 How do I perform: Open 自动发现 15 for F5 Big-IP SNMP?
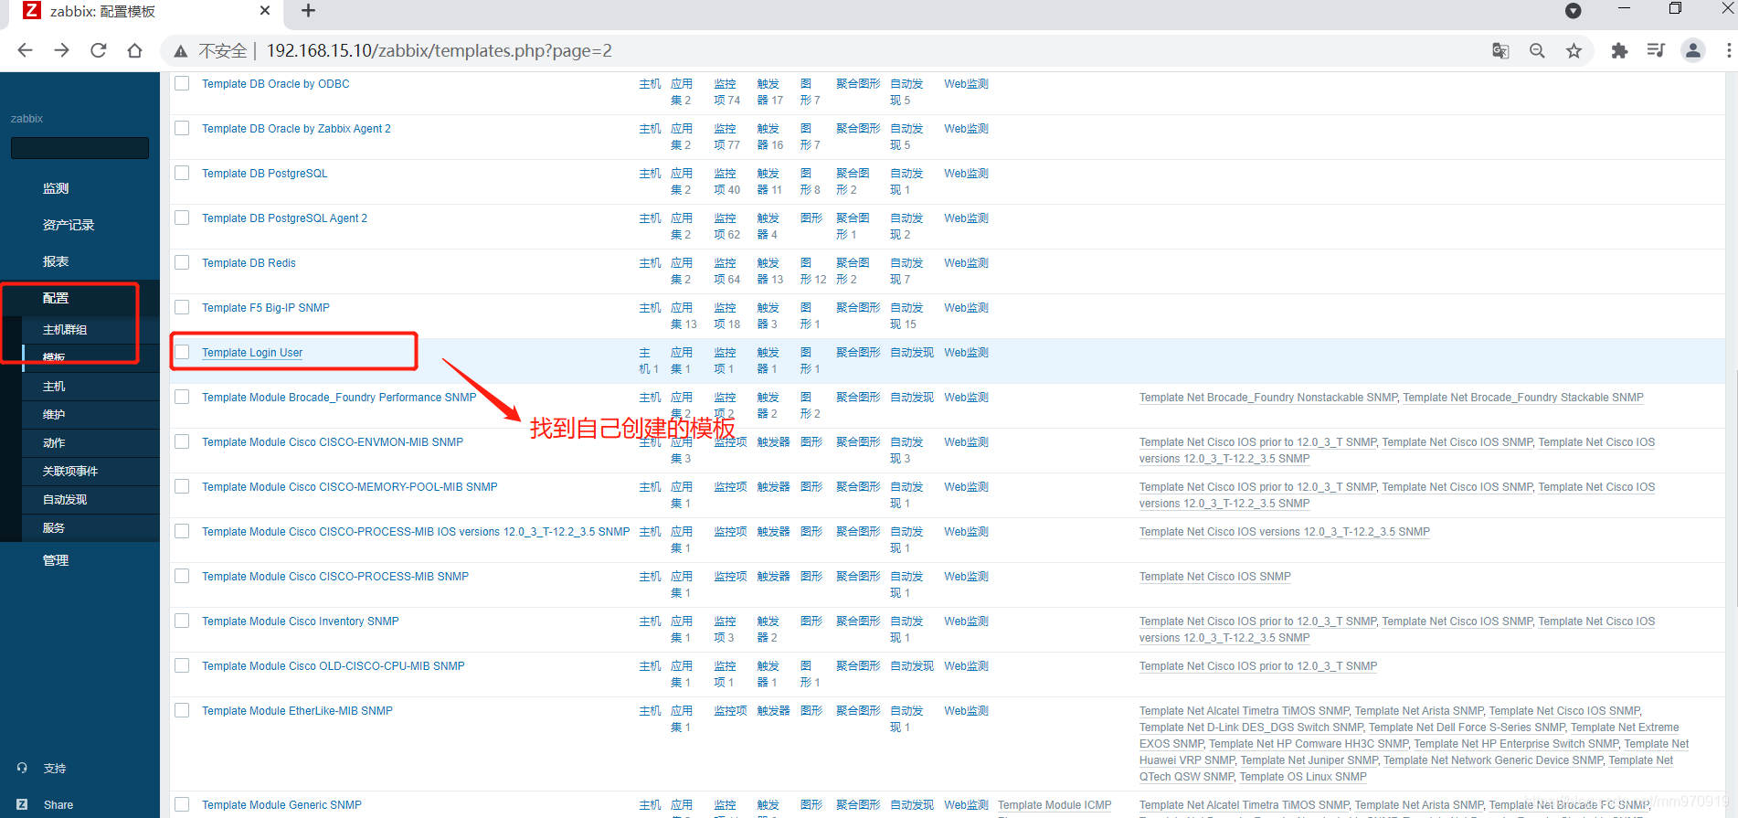click(906, 315)
